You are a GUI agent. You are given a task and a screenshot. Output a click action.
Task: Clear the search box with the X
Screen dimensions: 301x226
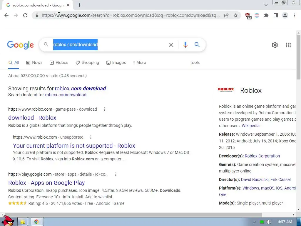point(171,45)
